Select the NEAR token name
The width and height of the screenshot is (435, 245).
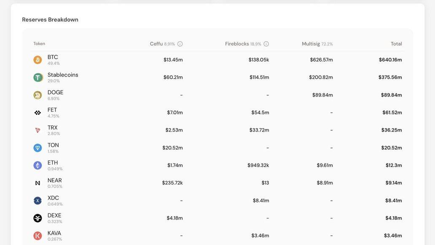55,180
